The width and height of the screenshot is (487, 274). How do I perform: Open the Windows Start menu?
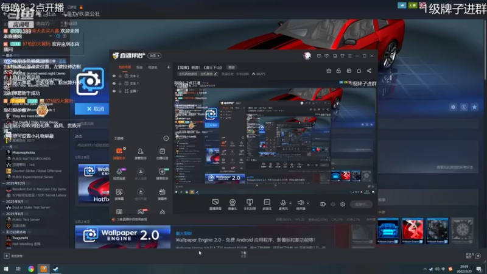(x=6, y=269)
